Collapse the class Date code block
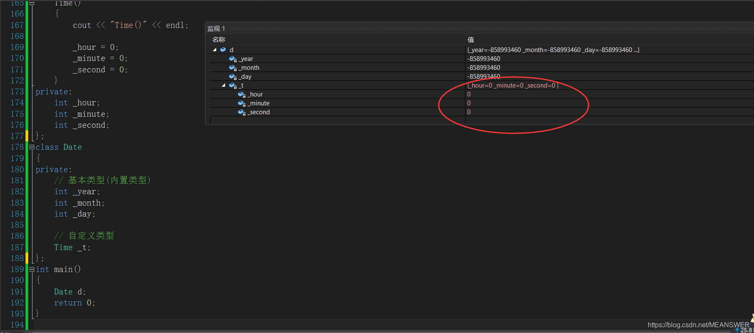754x333 pixels. 32,147
